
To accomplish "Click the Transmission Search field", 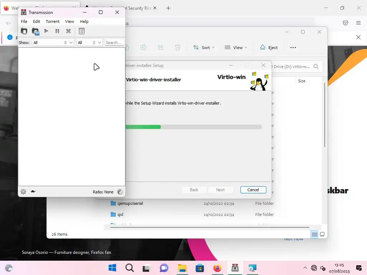I will pyautogui.click(x=114, y=43).
